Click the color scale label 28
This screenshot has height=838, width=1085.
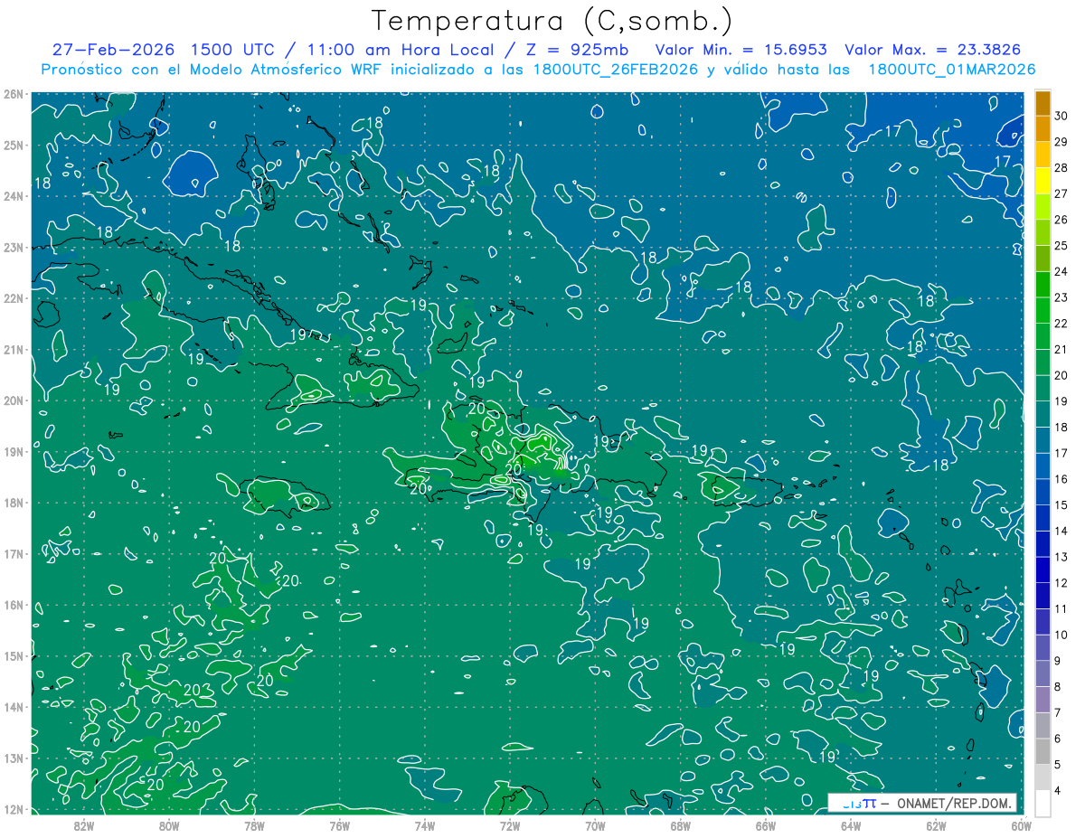click(x=1061, y=166)
